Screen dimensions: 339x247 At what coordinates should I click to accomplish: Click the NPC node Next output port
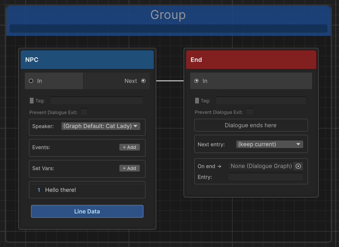(x=143, y=81)
